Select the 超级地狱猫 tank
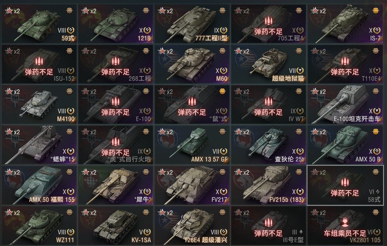This screenshot has height=246, width=387. pyautogui.click(x=269, y=64)
